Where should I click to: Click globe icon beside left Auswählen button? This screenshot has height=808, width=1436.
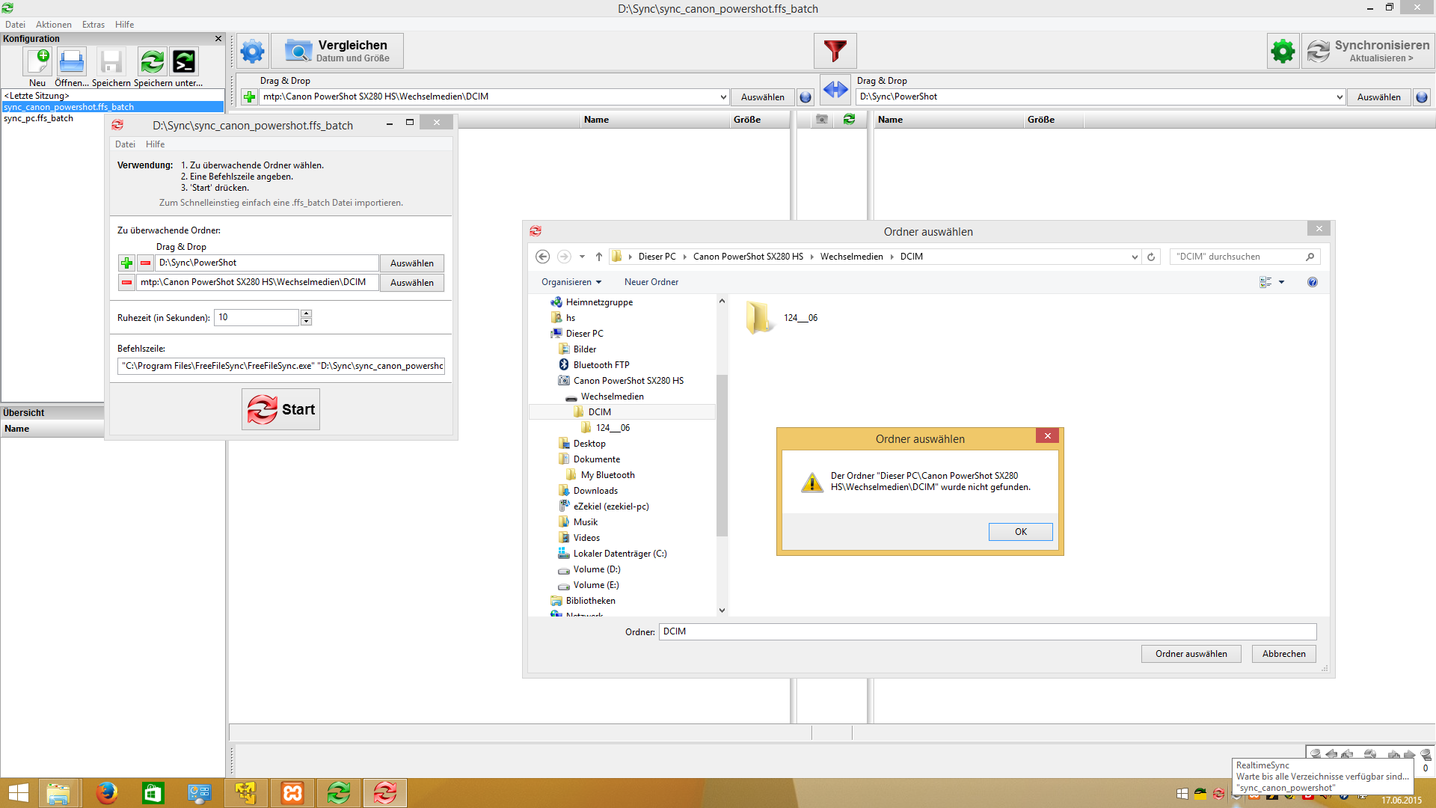click(806, 97)
